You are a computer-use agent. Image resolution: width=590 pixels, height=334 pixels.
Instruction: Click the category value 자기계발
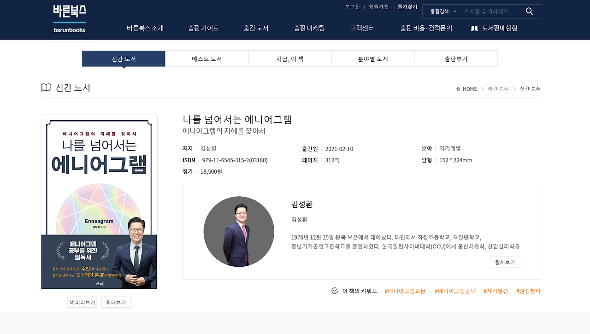click(x=450, y=148)
